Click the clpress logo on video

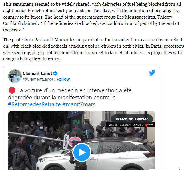[149, 125]
